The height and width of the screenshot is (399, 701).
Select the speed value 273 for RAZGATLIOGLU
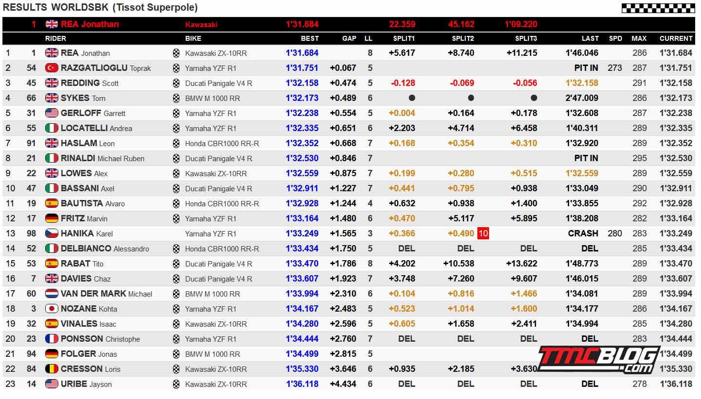[615, 68]
